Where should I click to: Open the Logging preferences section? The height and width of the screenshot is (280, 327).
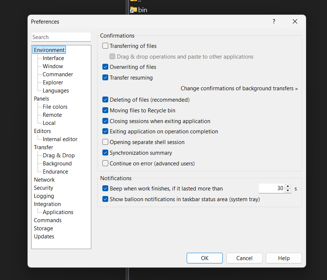pos(44,196)
